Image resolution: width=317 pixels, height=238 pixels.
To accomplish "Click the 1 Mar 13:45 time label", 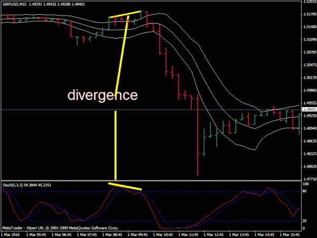I will 239,235.
